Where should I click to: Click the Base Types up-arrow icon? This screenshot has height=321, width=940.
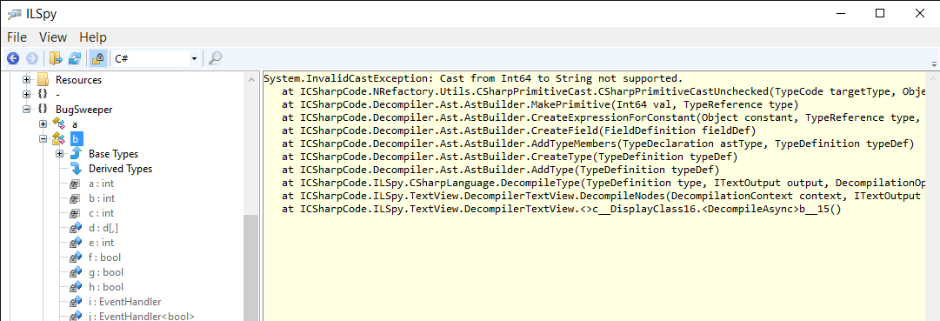click(76, 154)
